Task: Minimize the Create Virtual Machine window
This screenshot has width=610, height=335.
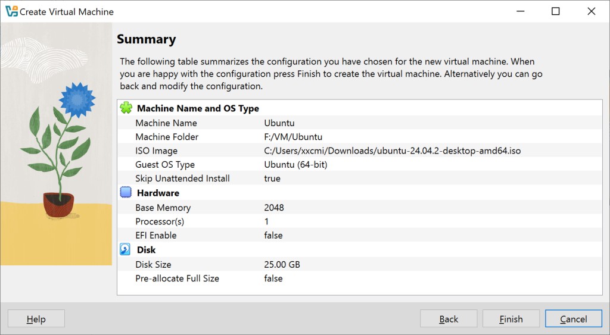Action: tap(520, 11)
